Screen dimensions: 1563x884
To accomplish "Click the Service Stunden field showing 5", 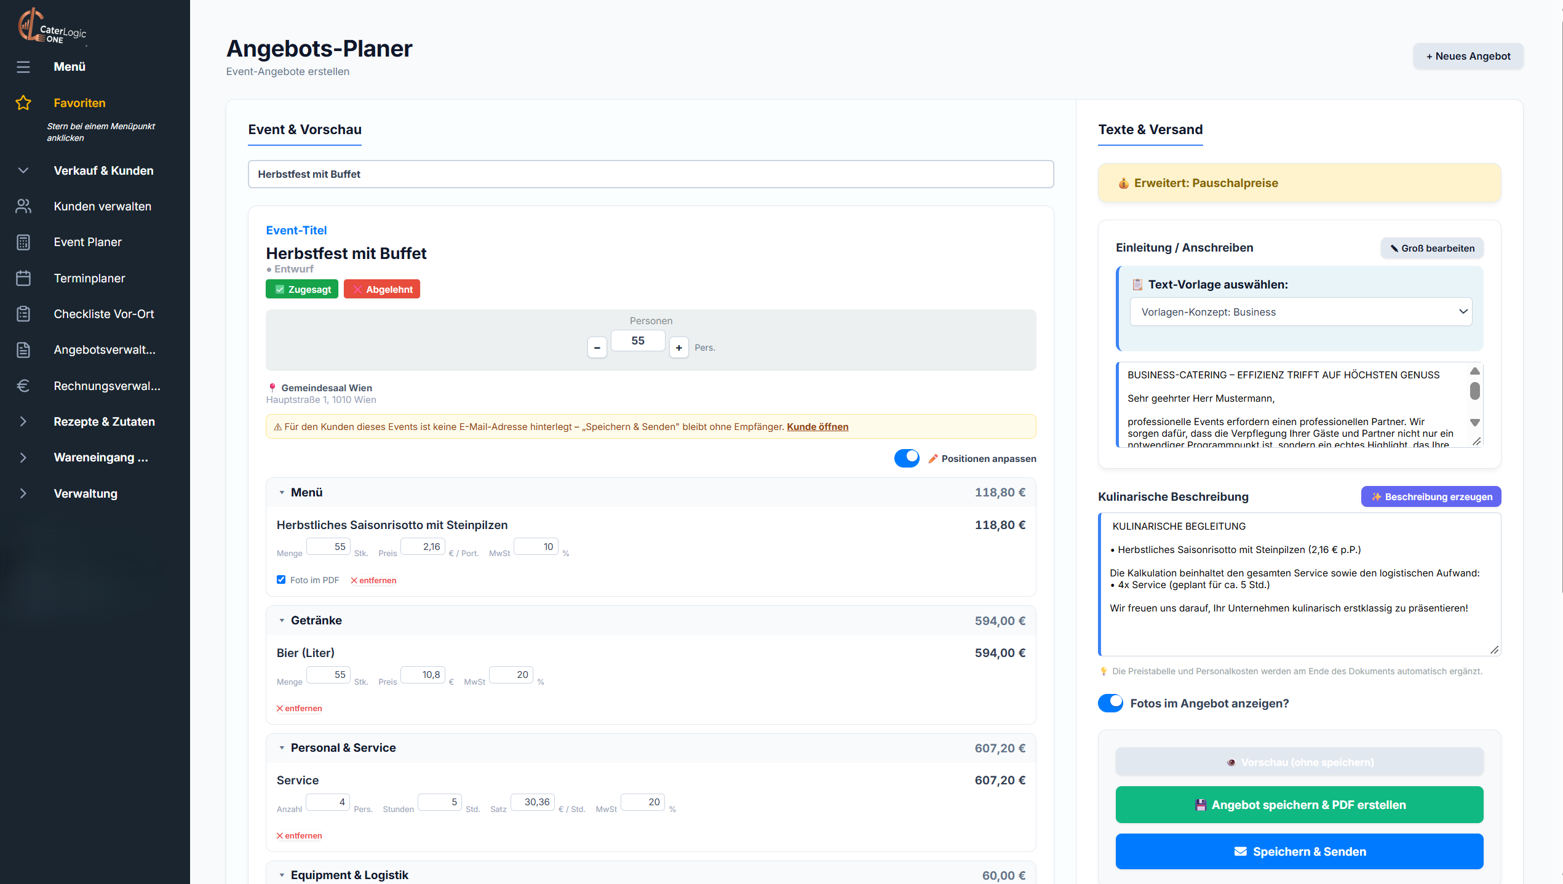I will 440,802.
